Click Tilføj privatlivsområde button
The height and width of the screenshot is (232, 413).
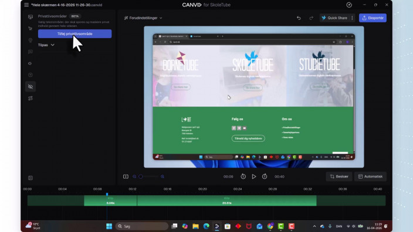click(75, 33)
